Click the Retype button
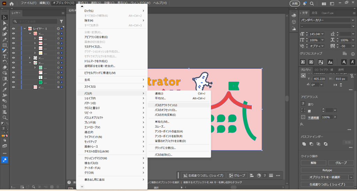 (x=327, y=170)
